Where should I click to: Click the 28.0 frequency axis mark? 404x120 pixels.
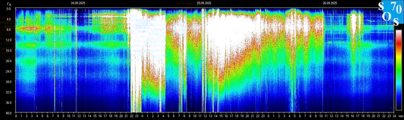9,81
